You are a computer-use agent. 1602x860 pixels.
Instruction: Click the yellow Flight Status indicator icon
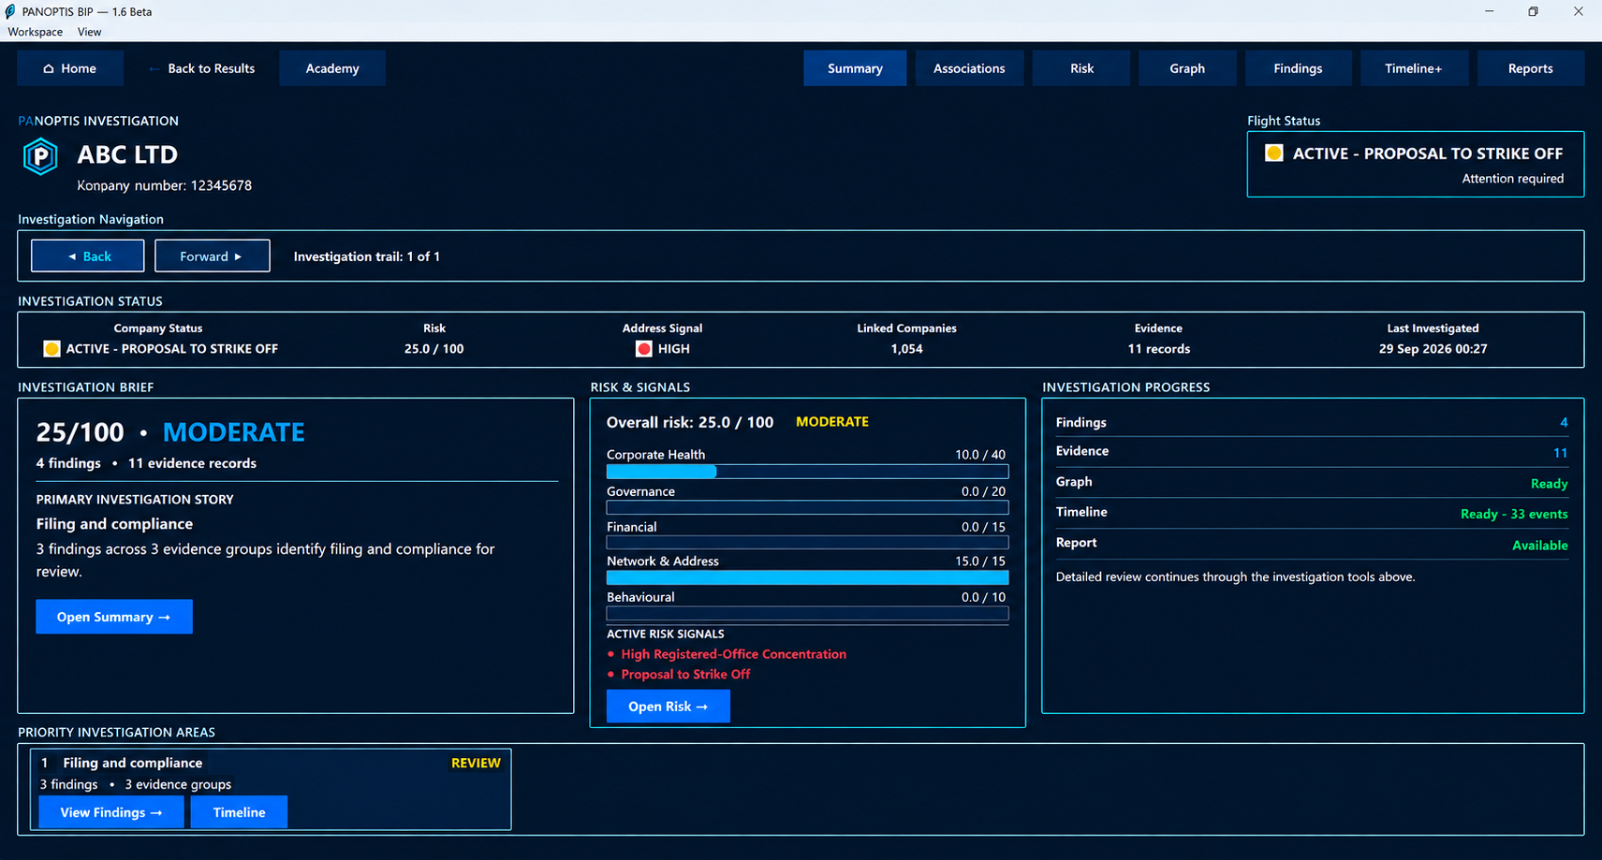tap(1273, 153)
